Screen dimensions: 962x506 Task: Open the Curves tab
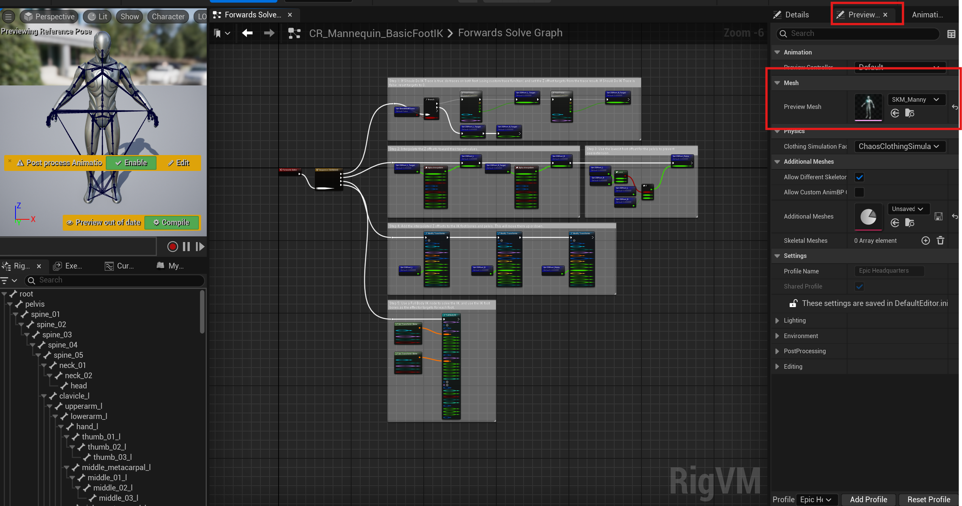click(120, 266)
